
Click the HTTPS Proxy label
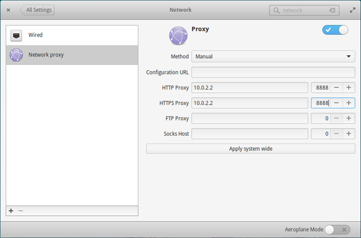[x=174, y=103]
